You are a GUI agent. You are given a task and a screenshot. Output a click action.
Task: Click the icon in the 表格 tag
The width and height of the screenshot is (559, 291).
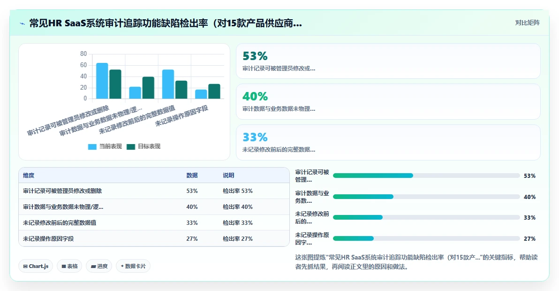click(64, 267)
